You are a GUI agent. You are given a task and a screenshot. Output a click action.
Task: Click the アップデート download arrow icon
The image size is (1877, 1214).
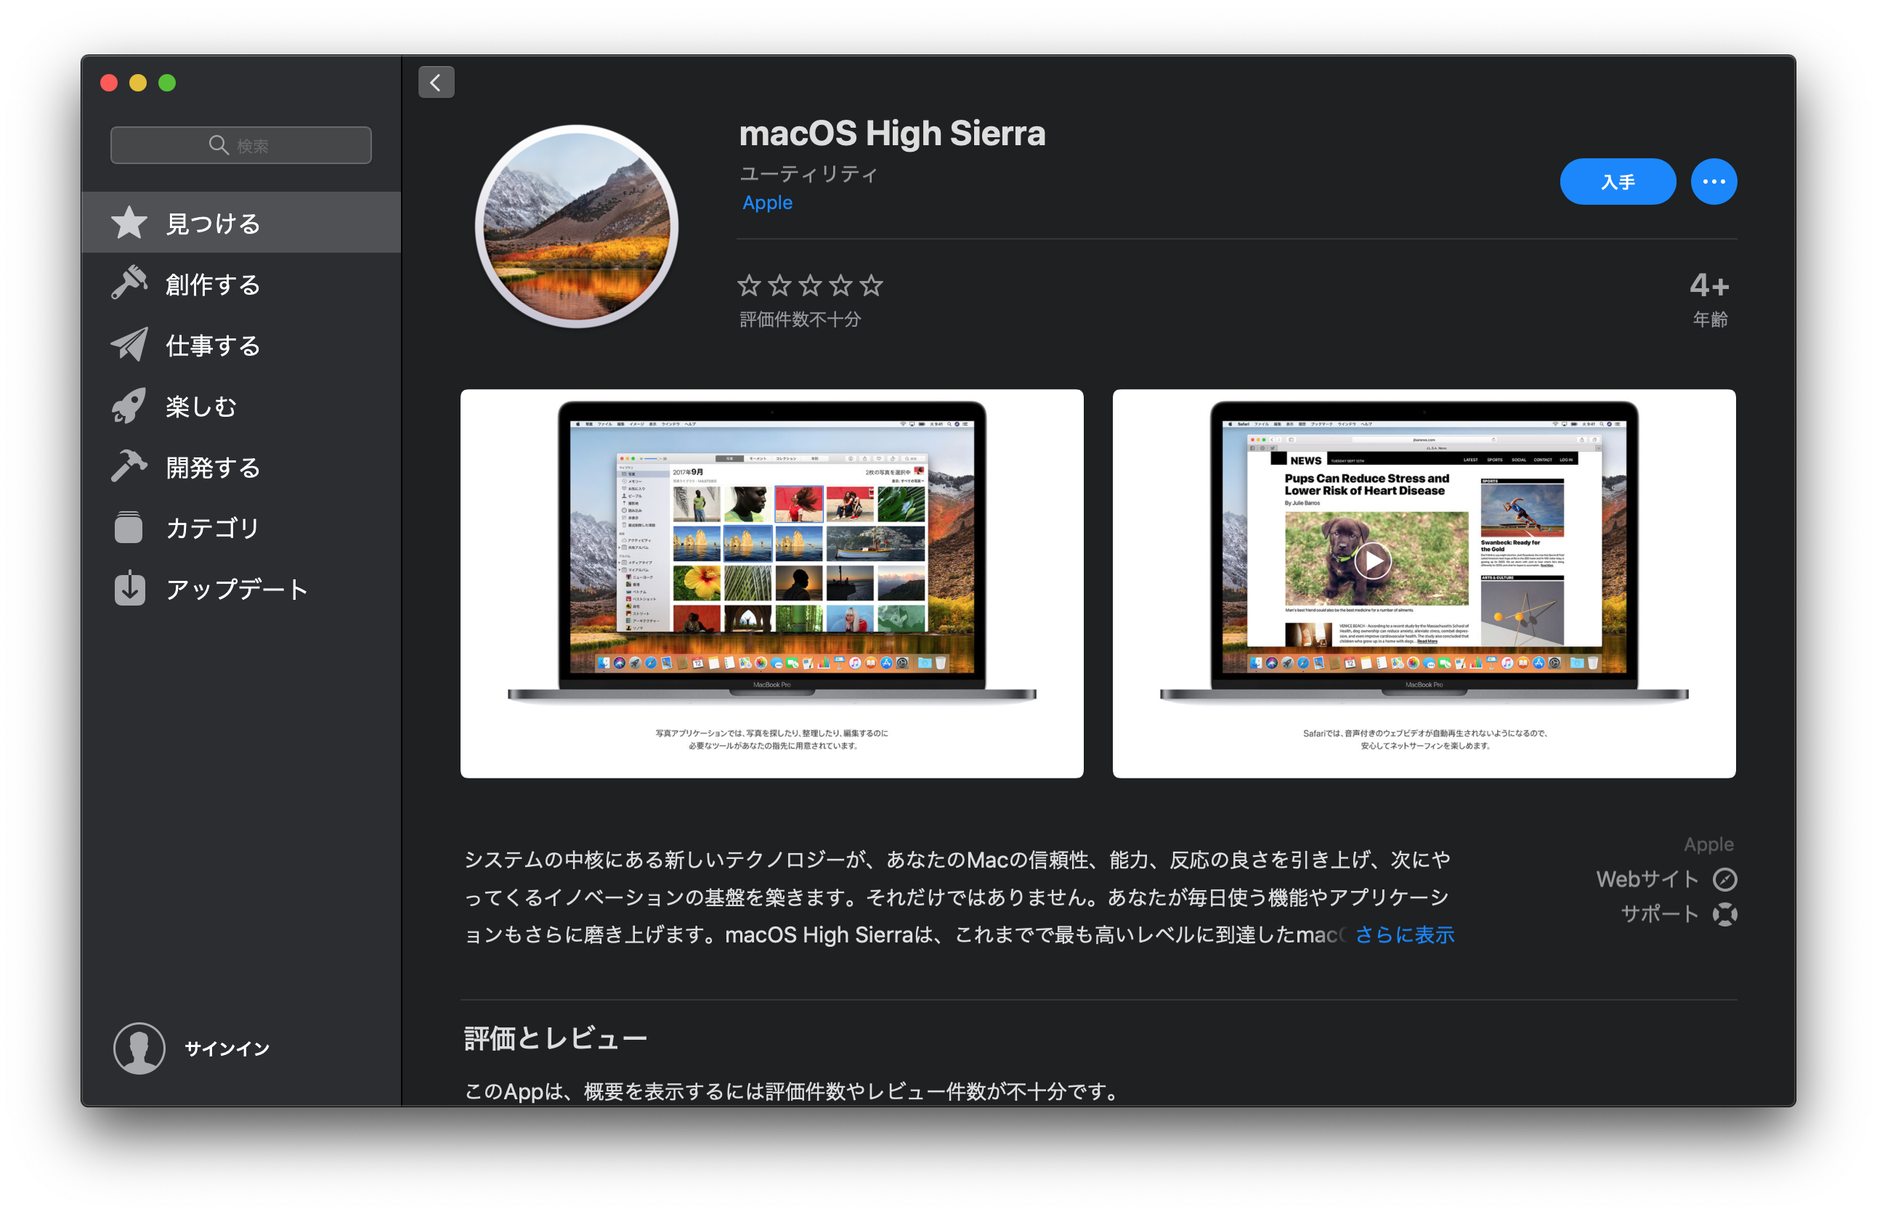(129, 588)
